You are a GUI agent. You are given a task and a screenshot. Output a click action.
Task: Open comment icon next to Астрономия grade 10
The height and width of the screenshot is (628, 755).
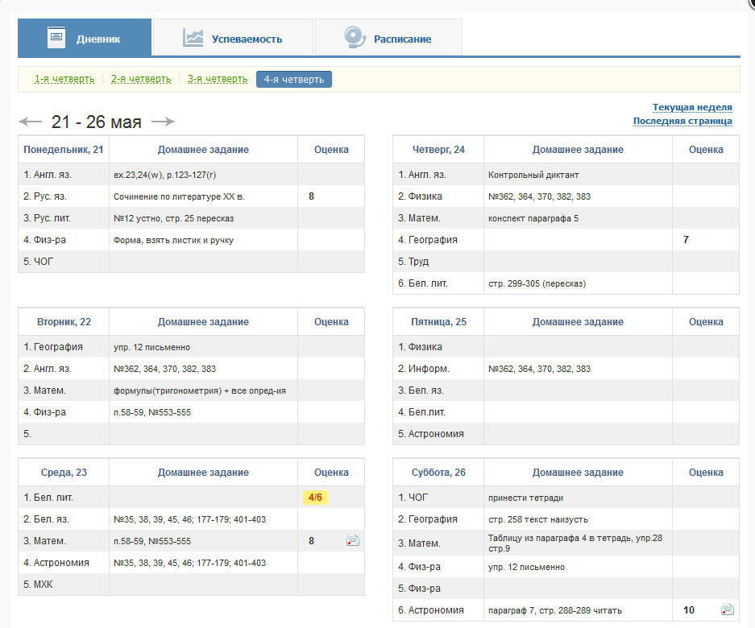(x=728, y=609)
